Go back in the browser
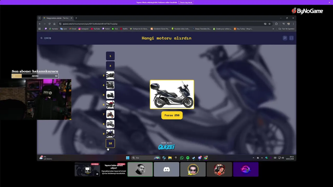Image resolution: width=333 pixels, height=187 pixels. point(40,24)
